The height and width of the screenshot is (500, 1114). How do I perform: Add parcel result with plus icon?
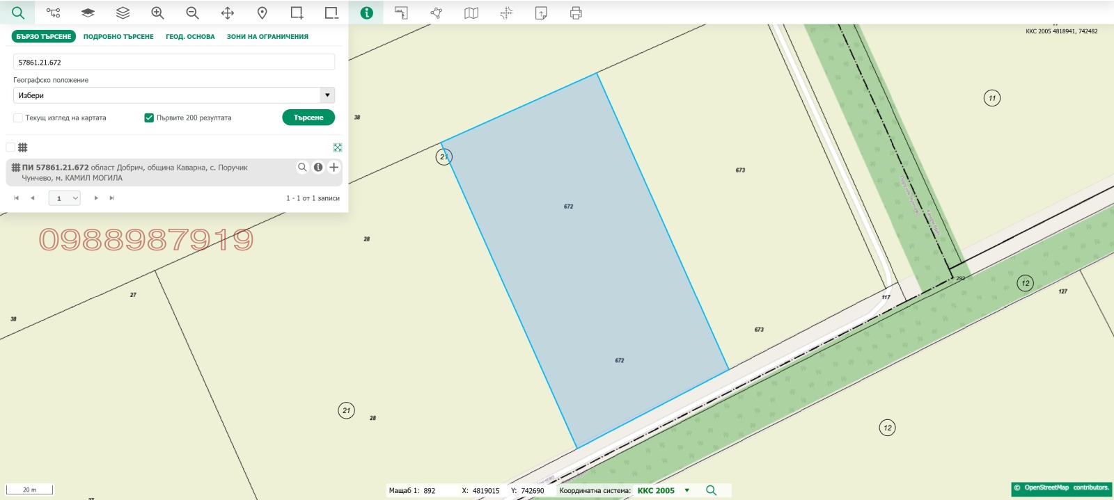[x=334, y=168]
